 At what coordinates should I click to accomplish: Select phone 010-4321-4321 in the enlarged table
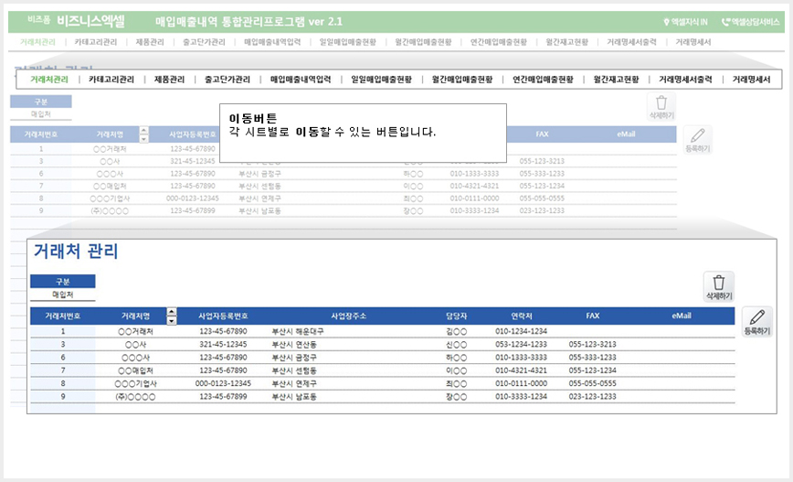click(521, 370)
